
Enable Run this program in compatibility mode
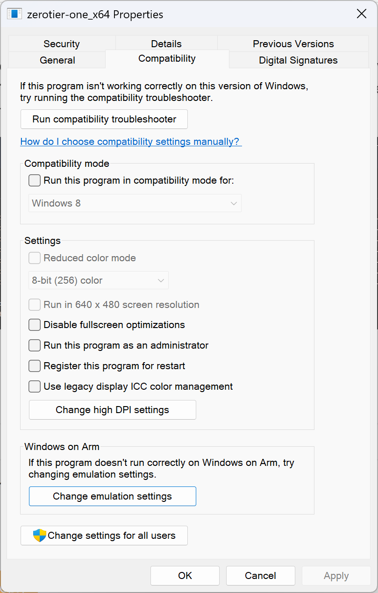[x=35, y=180]
